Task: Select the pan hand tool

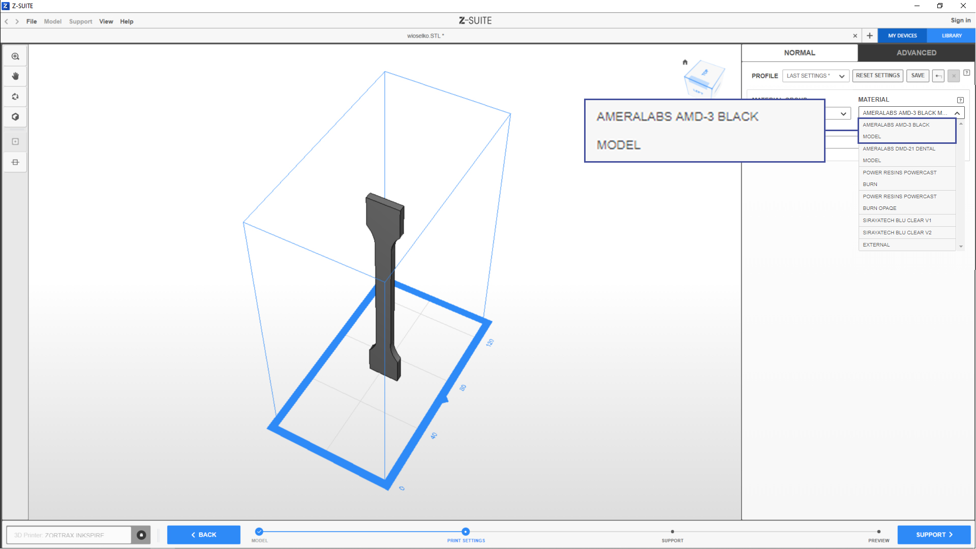Action: point(15,76)
